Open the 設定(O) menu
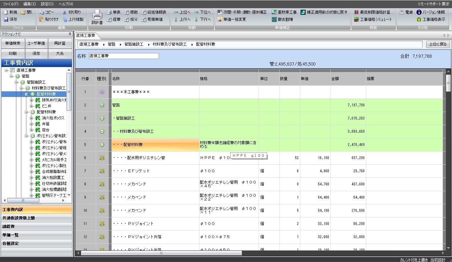The image size is (452, 262). [47, 4]
